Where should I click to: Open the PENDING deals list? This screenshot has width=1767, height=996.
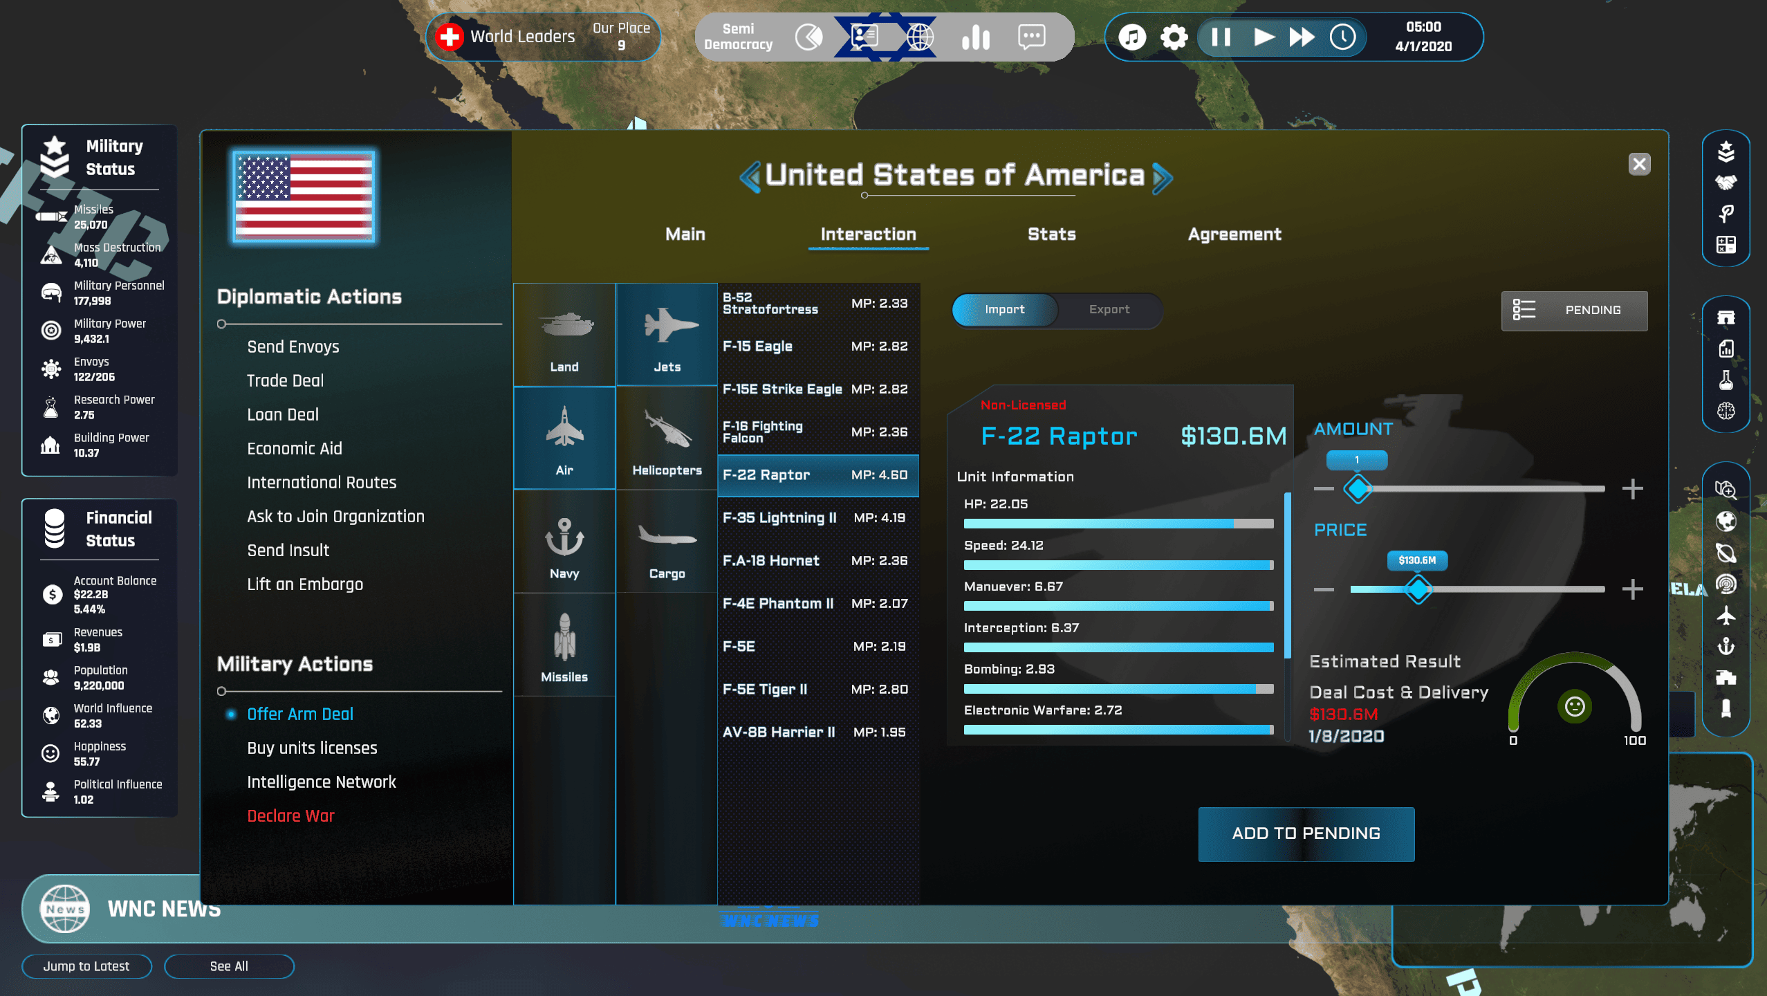tap(1574, 311)
